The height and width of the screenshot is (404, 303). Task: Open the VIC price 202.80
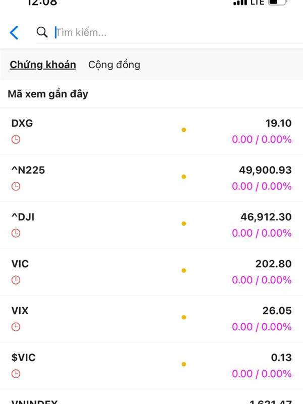[273, 264]
